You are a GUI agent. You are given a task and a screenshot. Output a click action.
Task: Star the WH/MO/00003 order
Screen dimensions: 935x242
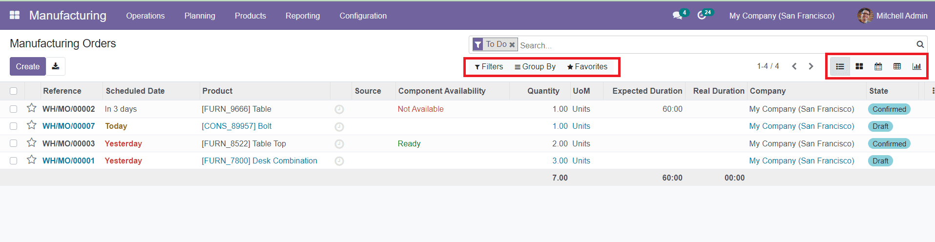click(32, 142)
